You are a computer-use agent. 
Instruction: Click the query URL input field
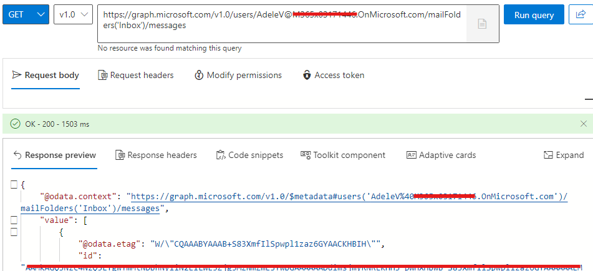282,24
